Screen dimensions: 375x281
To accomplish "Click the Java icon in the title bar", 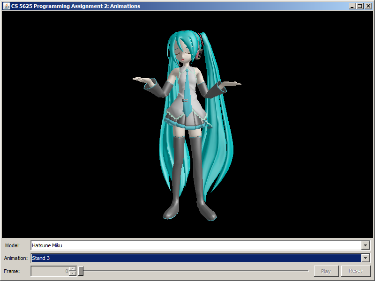I will tap(7, 6).
